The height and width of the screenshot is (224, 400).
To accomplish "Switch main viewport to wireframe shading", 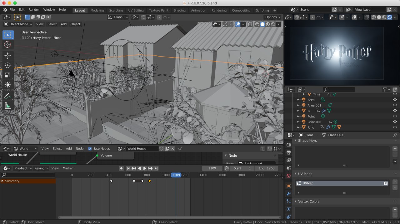I will click(257, 24).
